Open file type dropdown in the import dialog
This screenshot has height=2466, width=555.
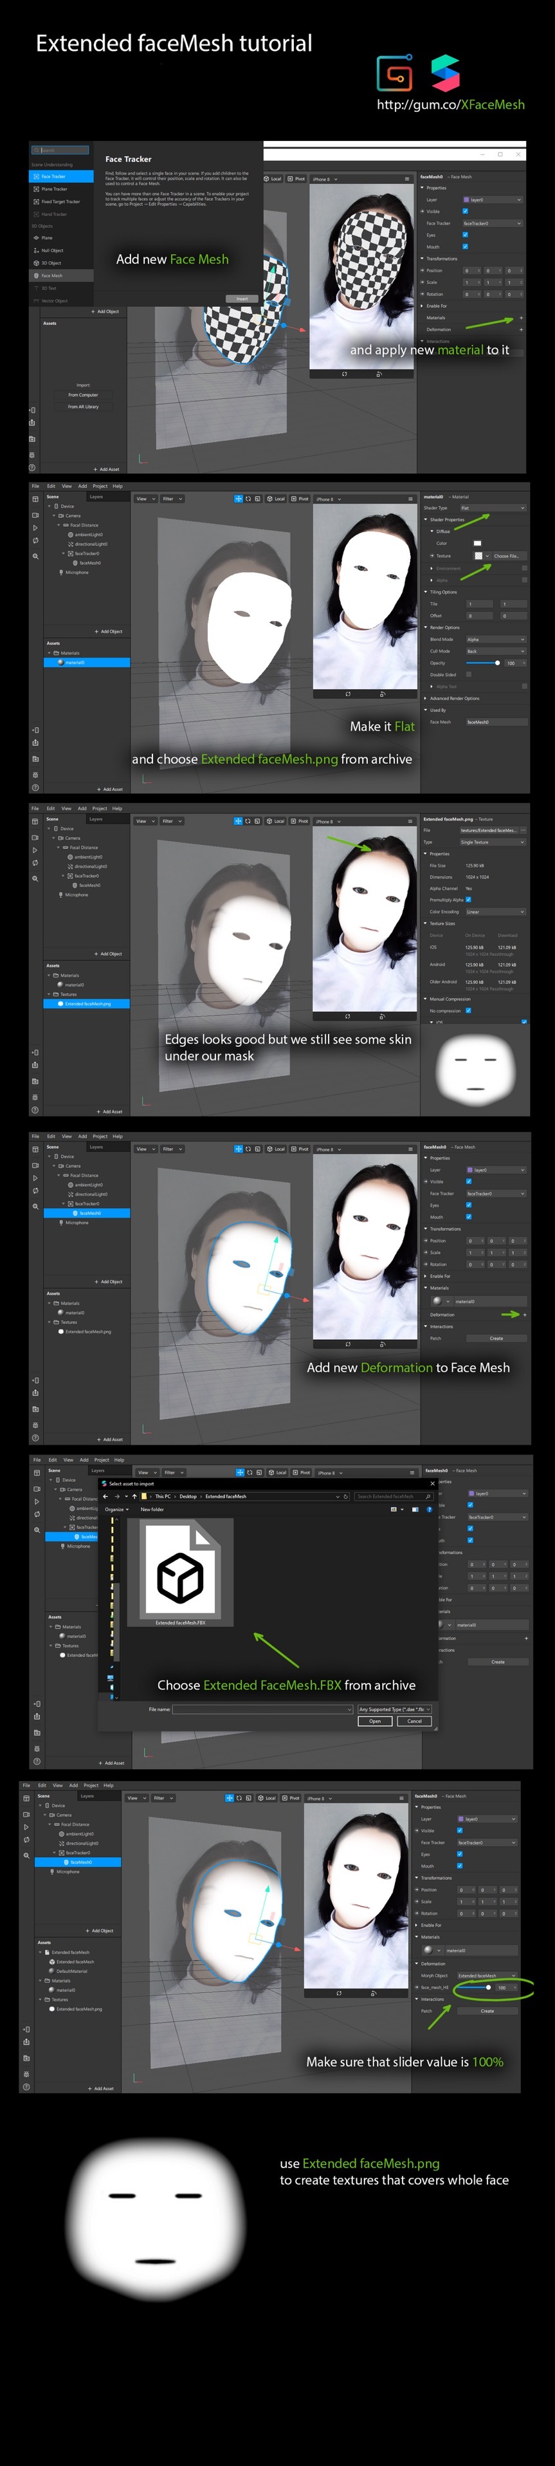394,1709
